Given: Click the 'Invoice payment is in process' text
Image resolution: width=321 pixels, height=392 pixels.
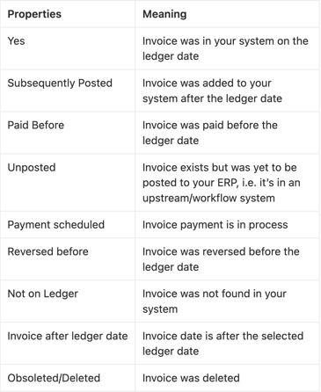Looking at the screenshot, I should pyautogui.click(x=215, y=225).
